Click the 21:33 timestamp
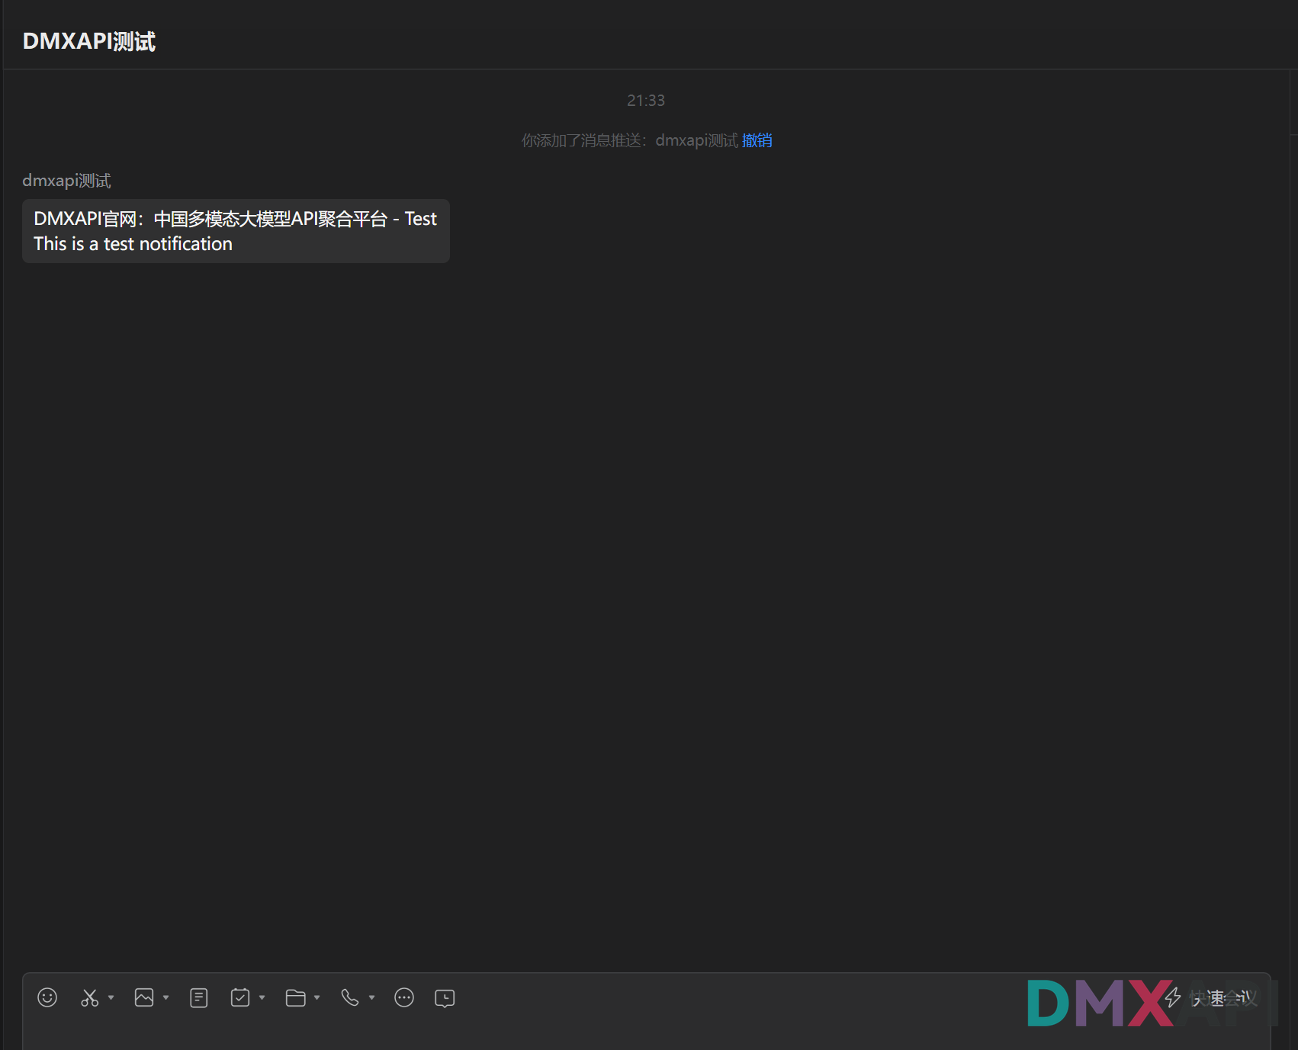The width and height of the screenshot is (1298, 1050). pyautogui.click(x=646, y=101)
